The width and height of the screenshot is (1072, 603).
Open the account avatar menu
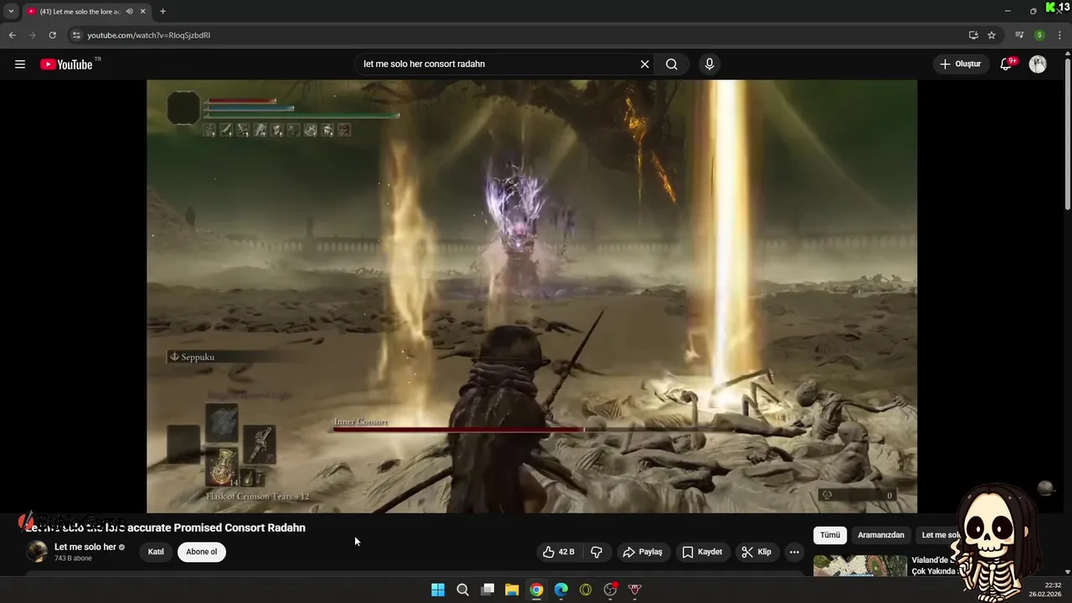click(x=1038, y=64)
